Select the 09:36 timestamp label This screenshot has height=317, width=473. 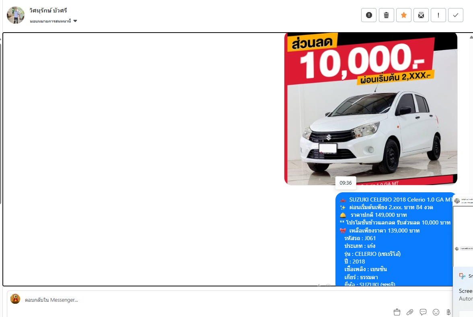point(346,183)
